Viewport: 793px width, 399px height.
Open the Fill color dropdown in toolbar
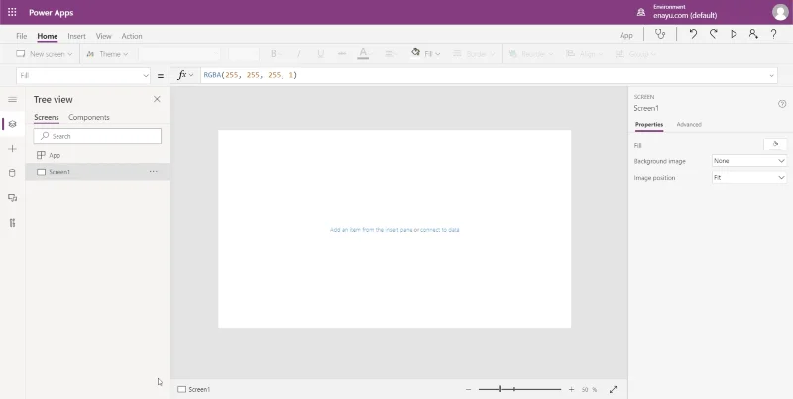click(x=426, y=54)
